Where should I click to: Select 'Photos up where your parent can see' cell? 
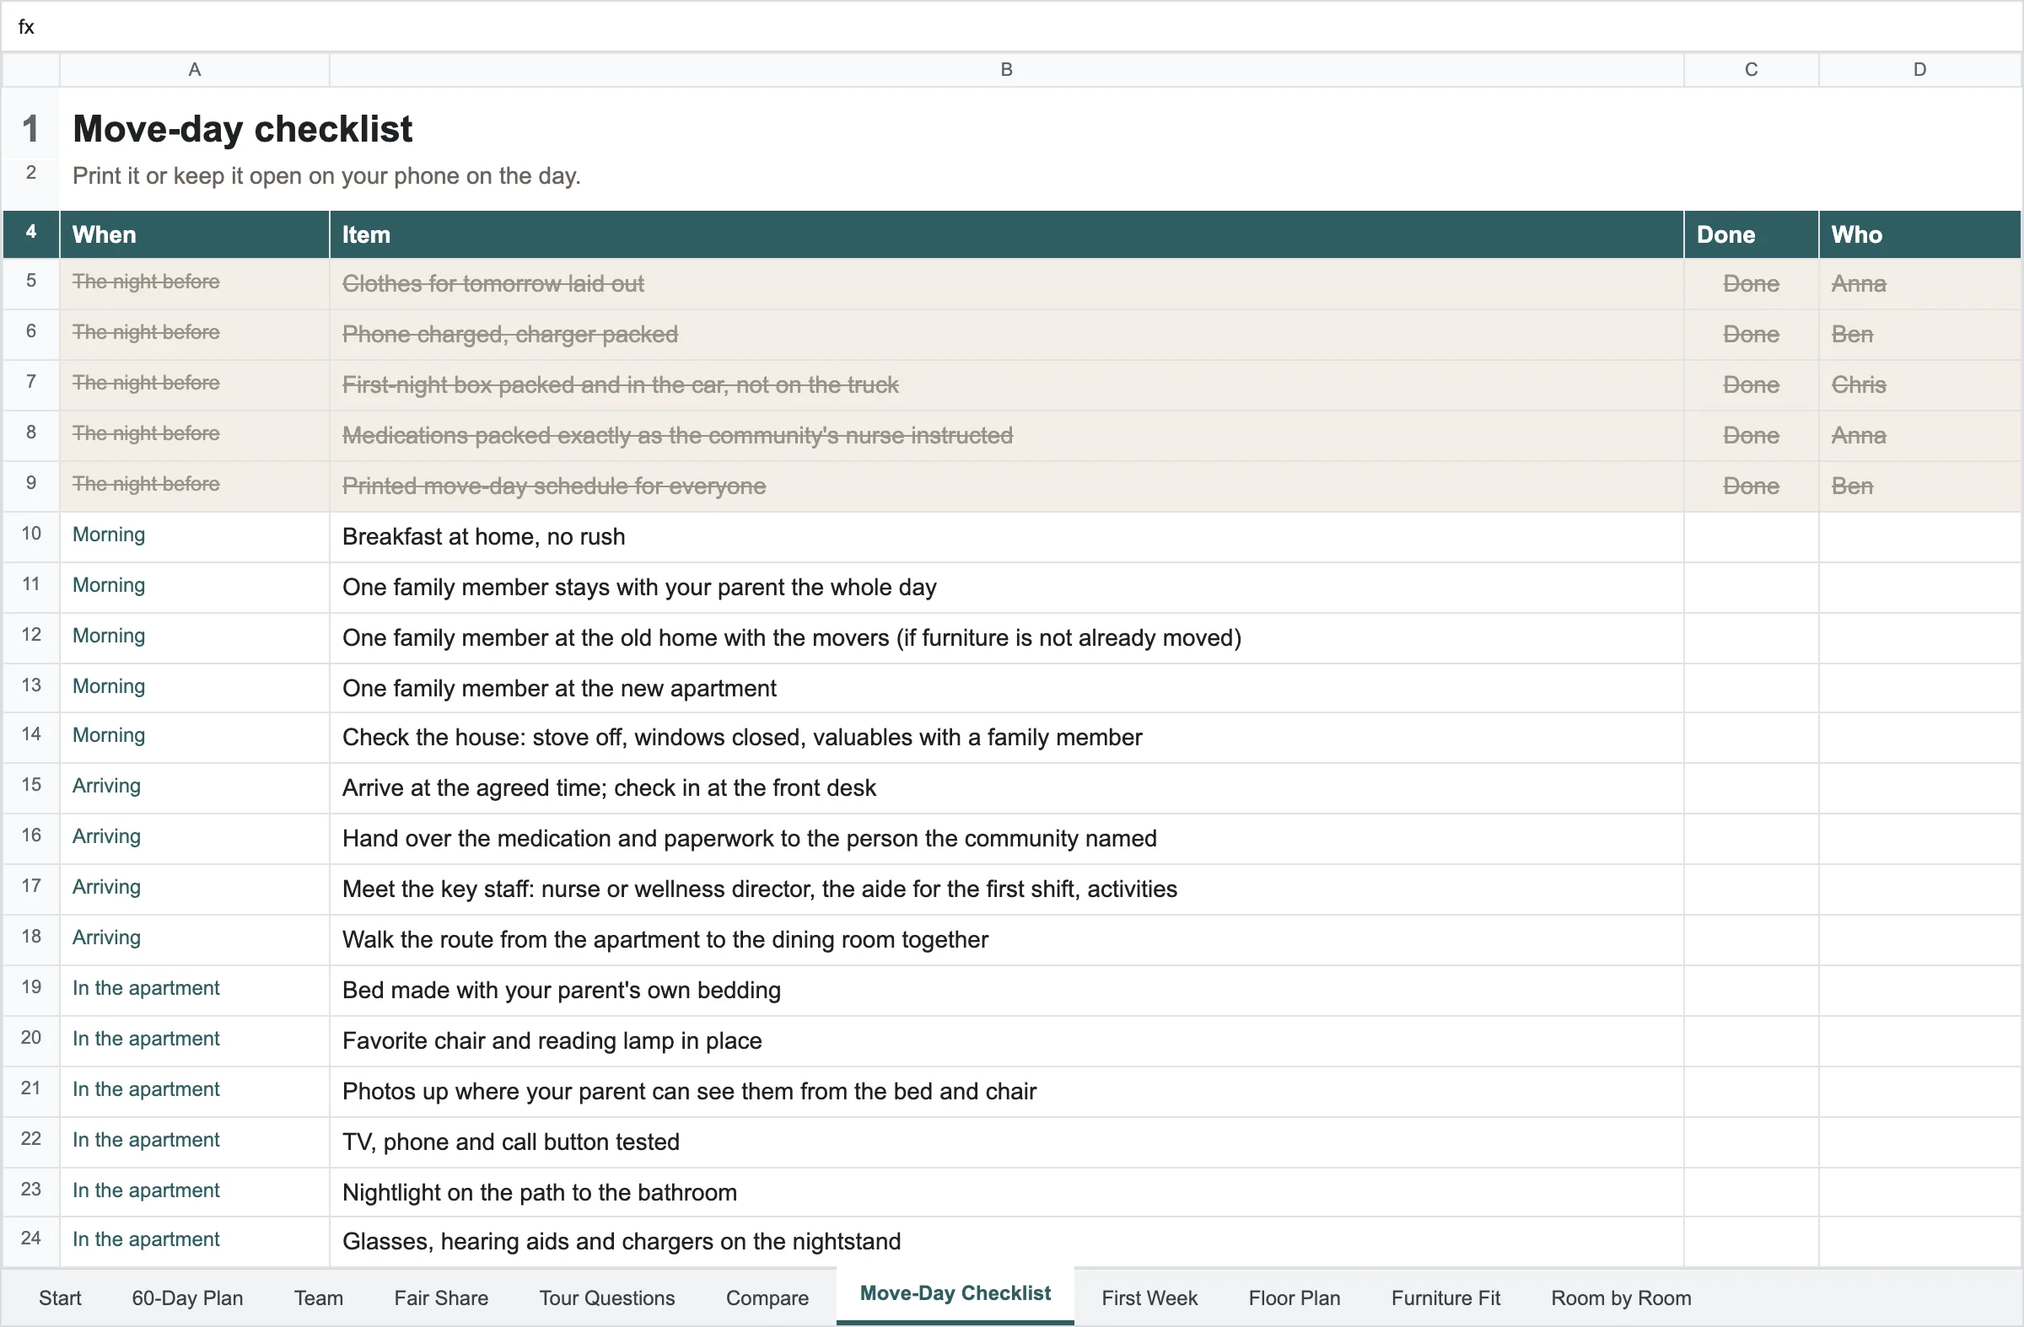[x=1006, y=1092]
